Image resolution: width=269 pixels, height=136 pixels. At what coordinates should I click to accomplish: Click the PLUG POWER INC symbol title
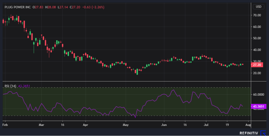tap(18, 7)
